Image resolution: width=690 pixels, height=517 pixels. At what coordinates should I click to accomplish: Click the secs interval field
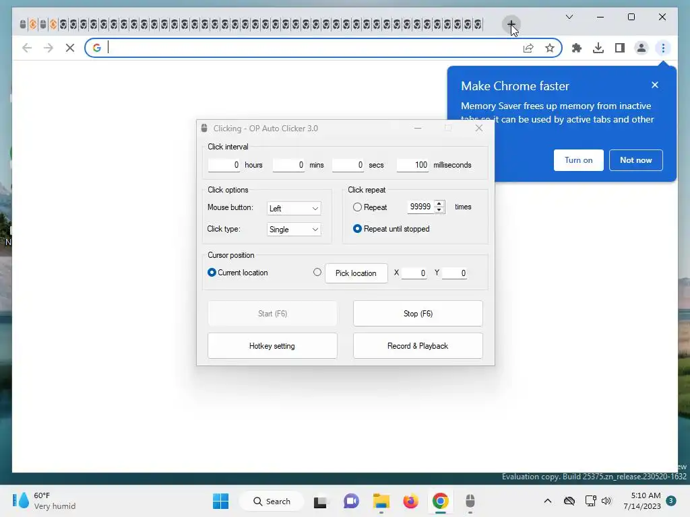348,165
